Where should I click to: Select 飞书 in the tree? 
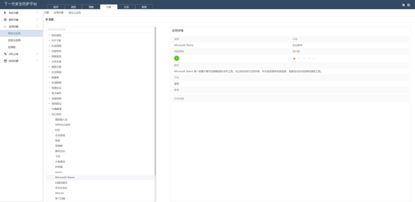pyautogui.click(x=58, y=157)
